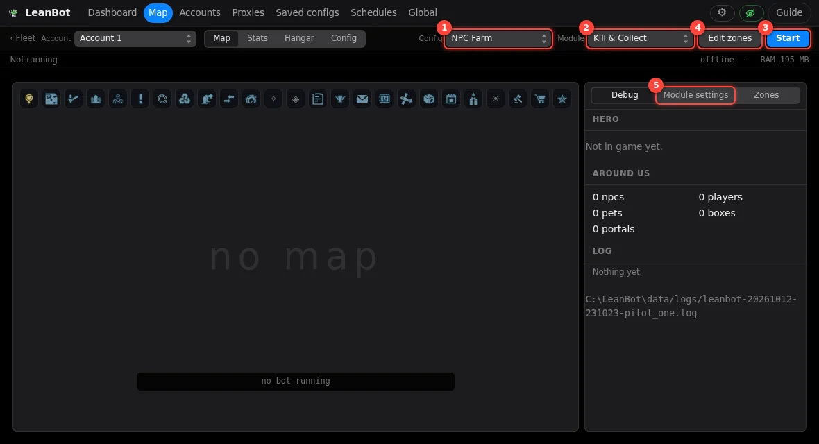
Task: Open the Guide button
Action: point(788,12)
